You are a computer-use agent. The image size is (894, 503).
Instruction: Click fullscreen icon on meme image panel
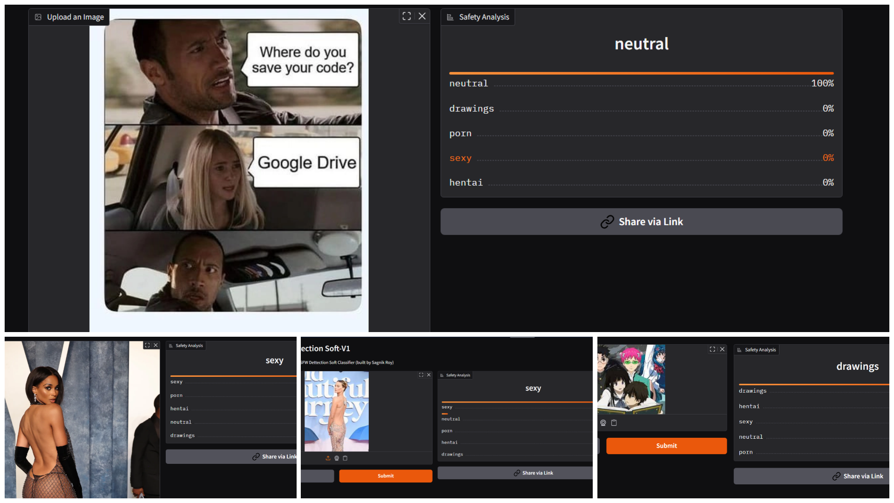pos(406,16)
